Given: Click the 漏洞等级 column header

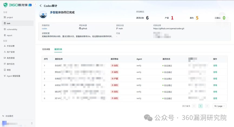Looking at the screenshot, I should tap(114, 59).
